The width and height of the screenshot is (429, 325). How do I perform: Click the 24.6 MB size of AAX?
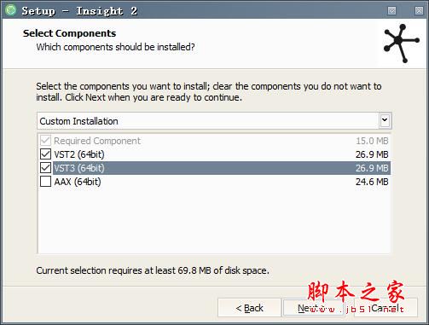coord(372,182)
